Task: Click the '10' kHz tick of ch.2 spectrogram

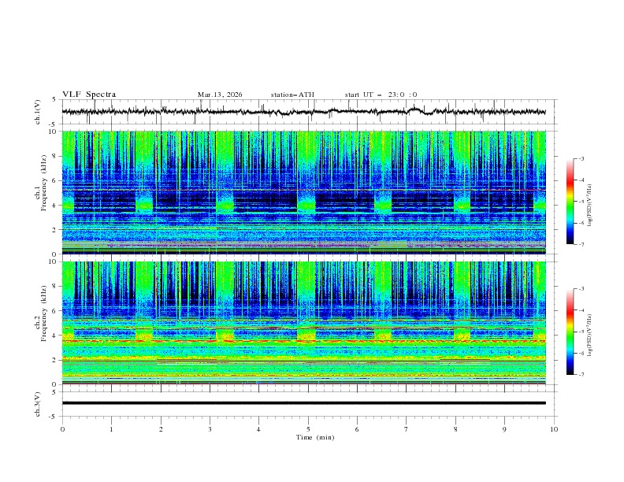Action: tap(54, 261)
